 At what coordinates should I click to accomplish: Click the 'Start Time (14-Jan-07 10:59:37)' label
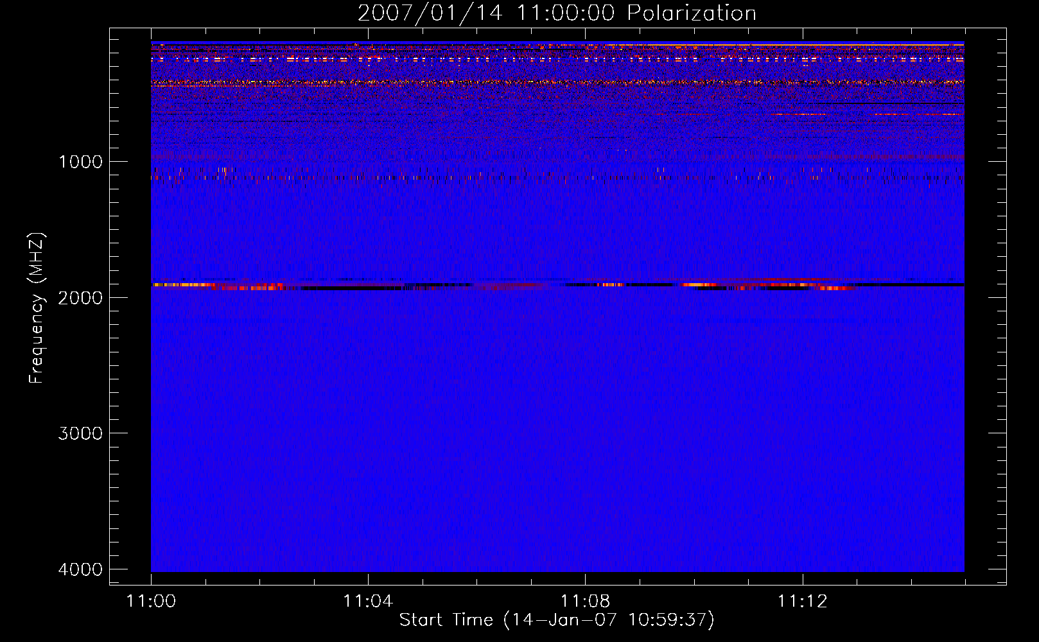pos(557,620)
